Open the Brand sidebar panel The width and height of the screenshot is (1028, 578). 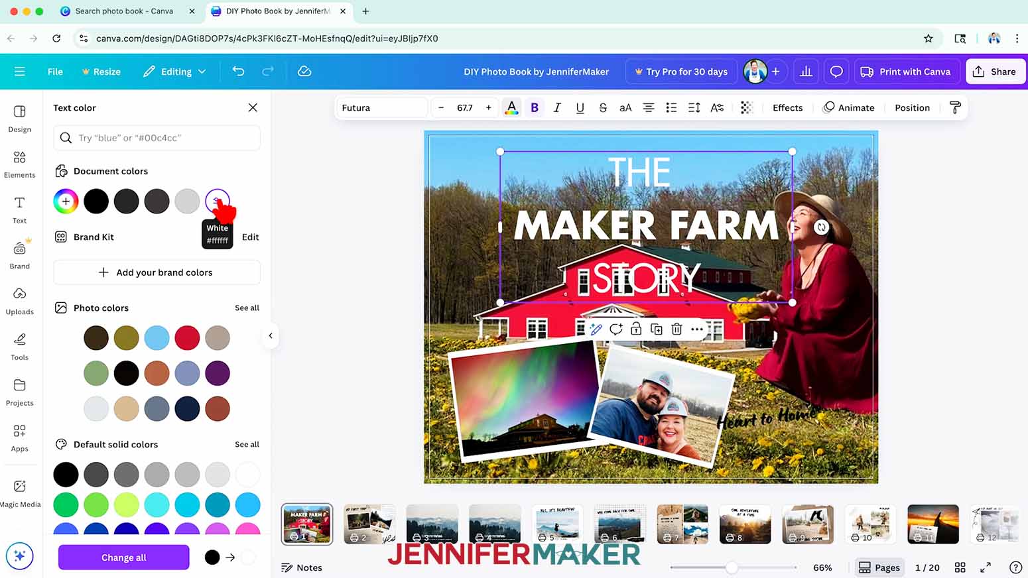point(20,255)
